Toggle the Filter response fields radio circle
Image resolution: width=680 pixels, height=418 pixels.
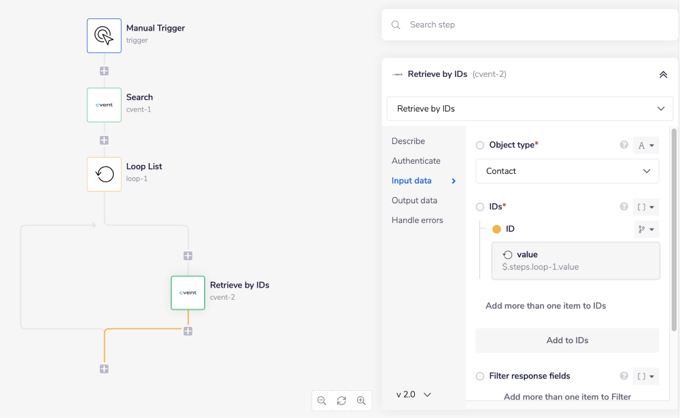pyautogui.click(x=480, y=376)
